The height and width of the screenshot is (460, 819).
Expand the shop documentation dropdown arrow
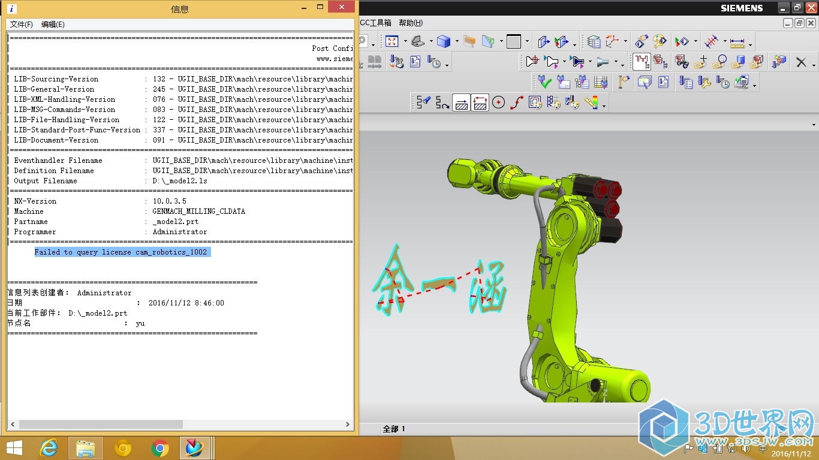[x=754, y=85]
